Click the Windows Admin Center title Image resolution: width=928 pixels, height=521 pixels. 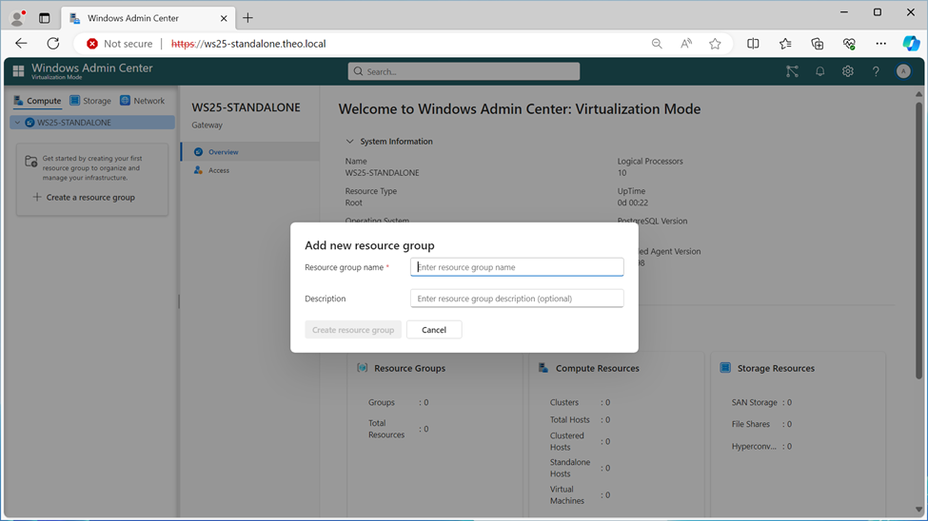(x=91, y=68)
